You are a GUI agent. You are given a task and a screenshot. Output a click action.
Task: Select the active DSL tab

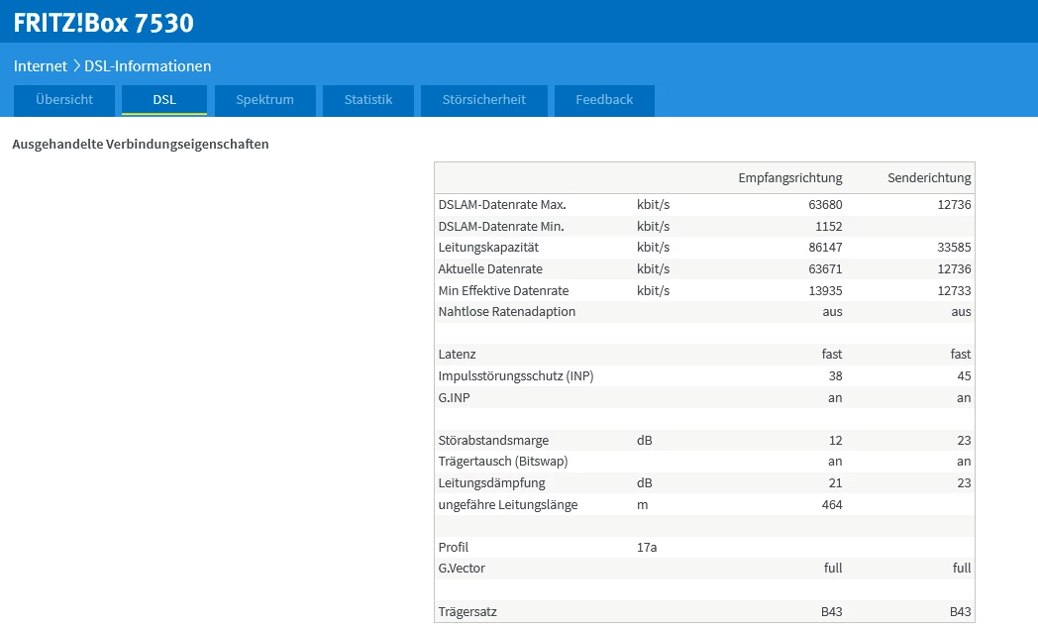coord(164,100)
